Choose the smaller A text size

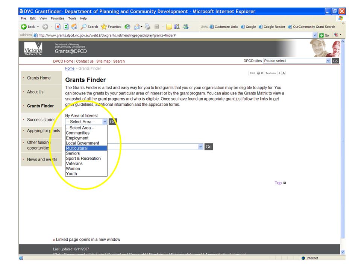click(279, 73)
